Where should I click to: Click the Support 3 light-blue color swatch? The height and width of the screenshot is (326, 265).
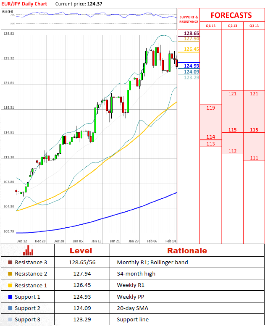coord(10,319)
